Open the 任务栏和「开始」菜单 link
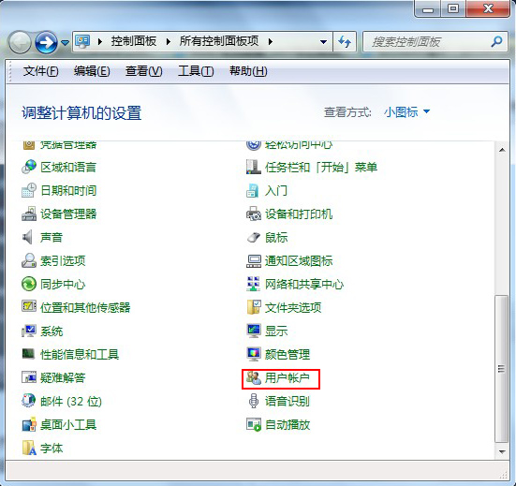The width and height of the screenshot is (516, 486). point(321,168)
